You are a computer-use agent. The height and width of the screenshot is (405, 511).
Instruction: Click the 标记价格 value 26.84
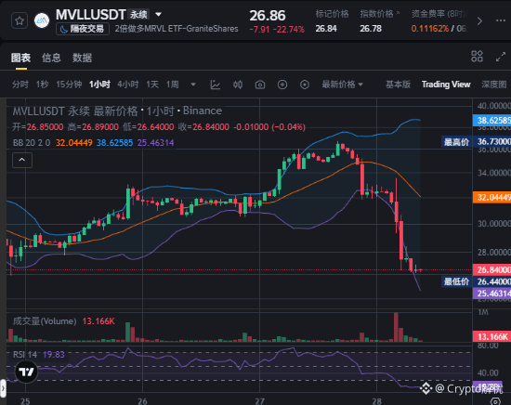click(x=326, y=29)
